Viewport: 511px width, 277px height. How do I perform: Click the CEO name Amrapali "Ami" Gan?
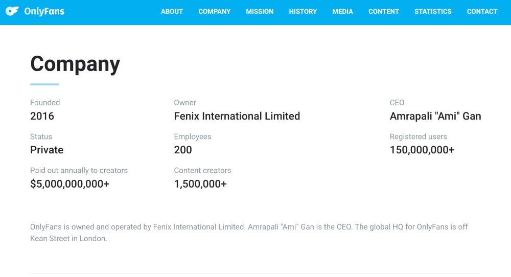pos(435,116)
